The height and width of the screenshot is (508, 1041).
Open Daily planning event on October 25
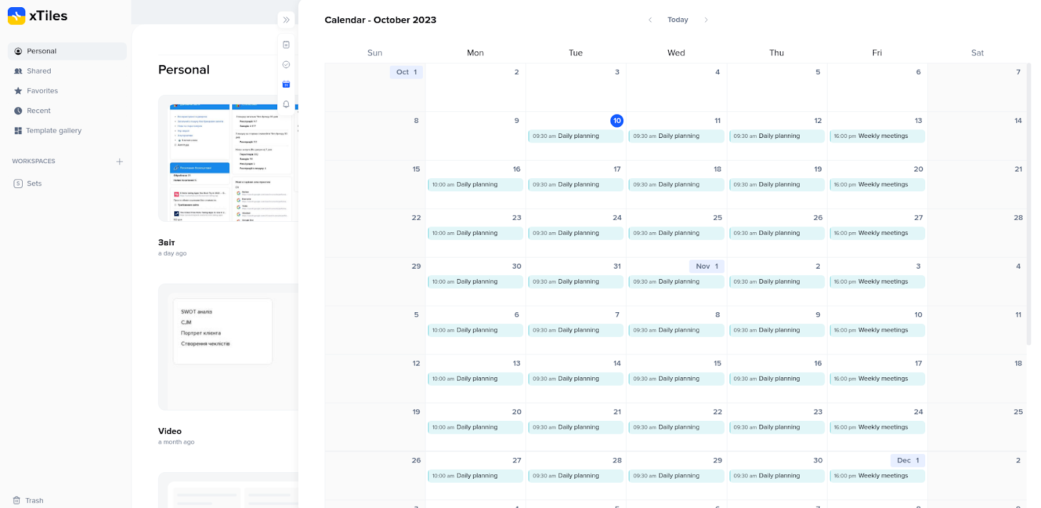click(x=676, y=233)
